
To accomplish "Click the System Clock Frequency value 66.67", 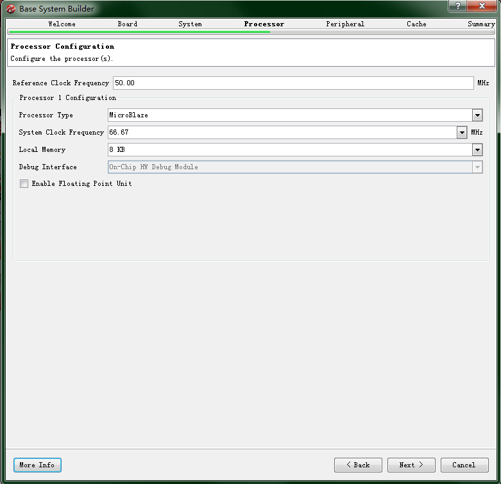I will (x=119, y=133).
